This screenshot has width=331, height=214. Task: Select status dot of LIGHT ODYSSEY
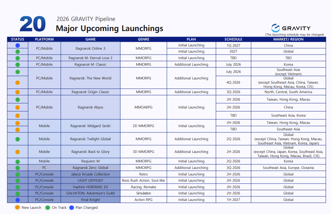click(18, 181)
